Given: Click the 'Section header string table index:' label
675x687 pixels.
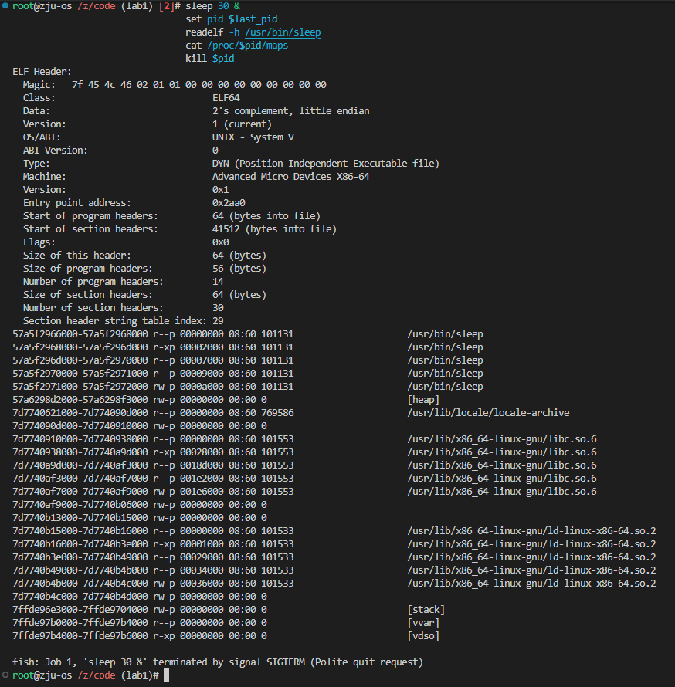Looking at the screenshot, I should click(115, 320).
